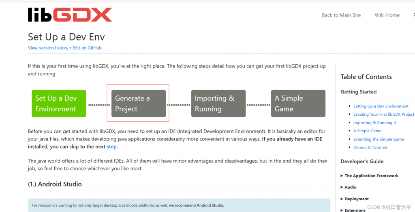Screen dimensions: 415x212
Task: Go to Extending the Simple Game
Action: 378,139
